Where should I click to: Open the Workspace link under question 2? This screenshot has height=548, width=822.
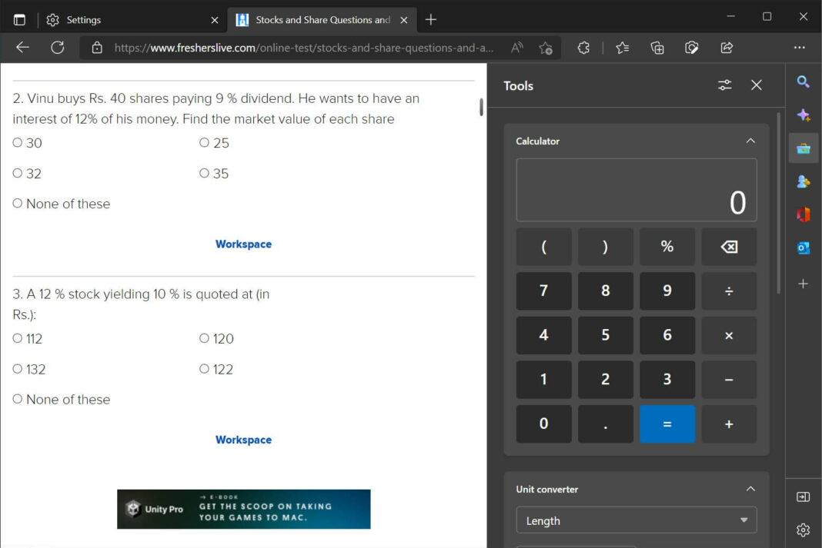point(243,244)
